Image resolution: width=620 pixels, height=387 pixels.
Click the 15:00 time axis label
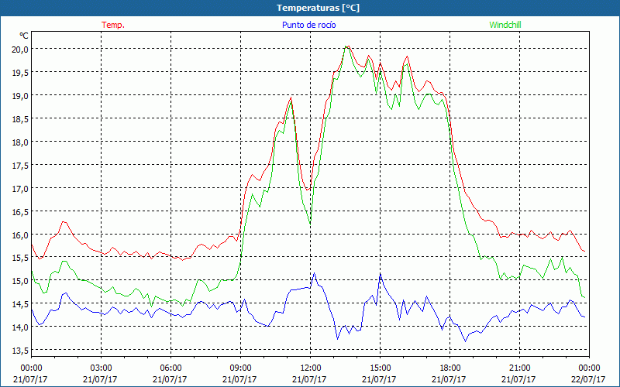380,368
